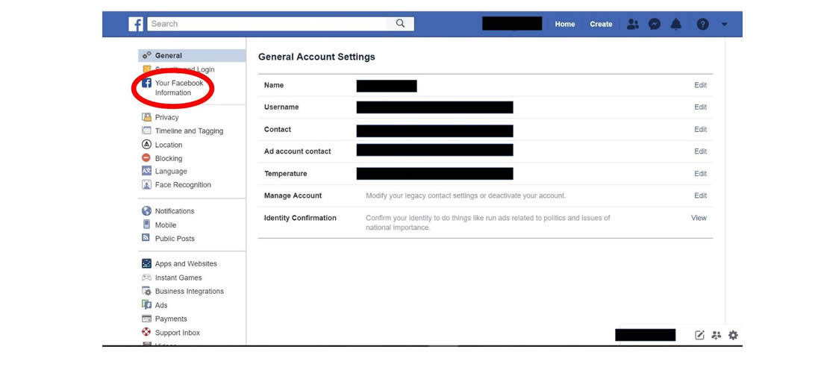View Identity Confirmation details

click(x=699, y=218)
